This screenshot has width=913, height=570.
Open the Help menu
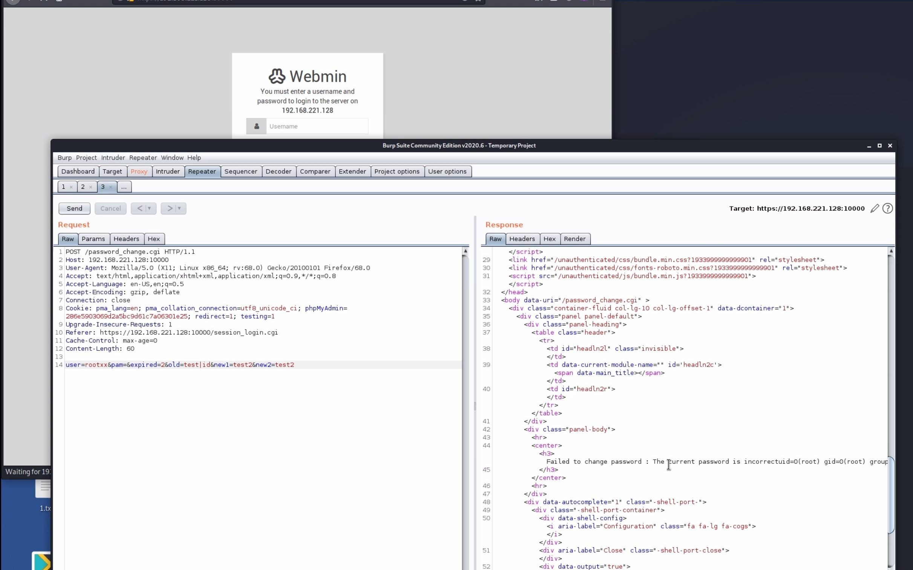coord(194,157)
